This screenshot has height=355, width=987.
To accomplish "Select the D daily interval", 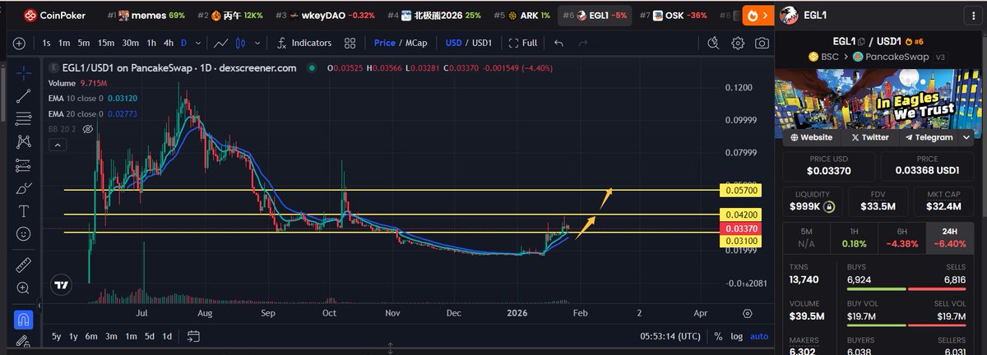I will point(183,43).
